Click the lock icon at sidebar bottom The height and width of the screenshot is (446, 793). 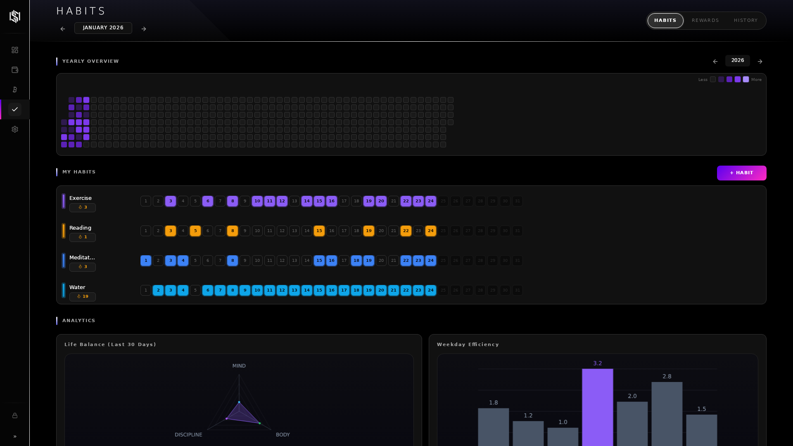[15, 416]
